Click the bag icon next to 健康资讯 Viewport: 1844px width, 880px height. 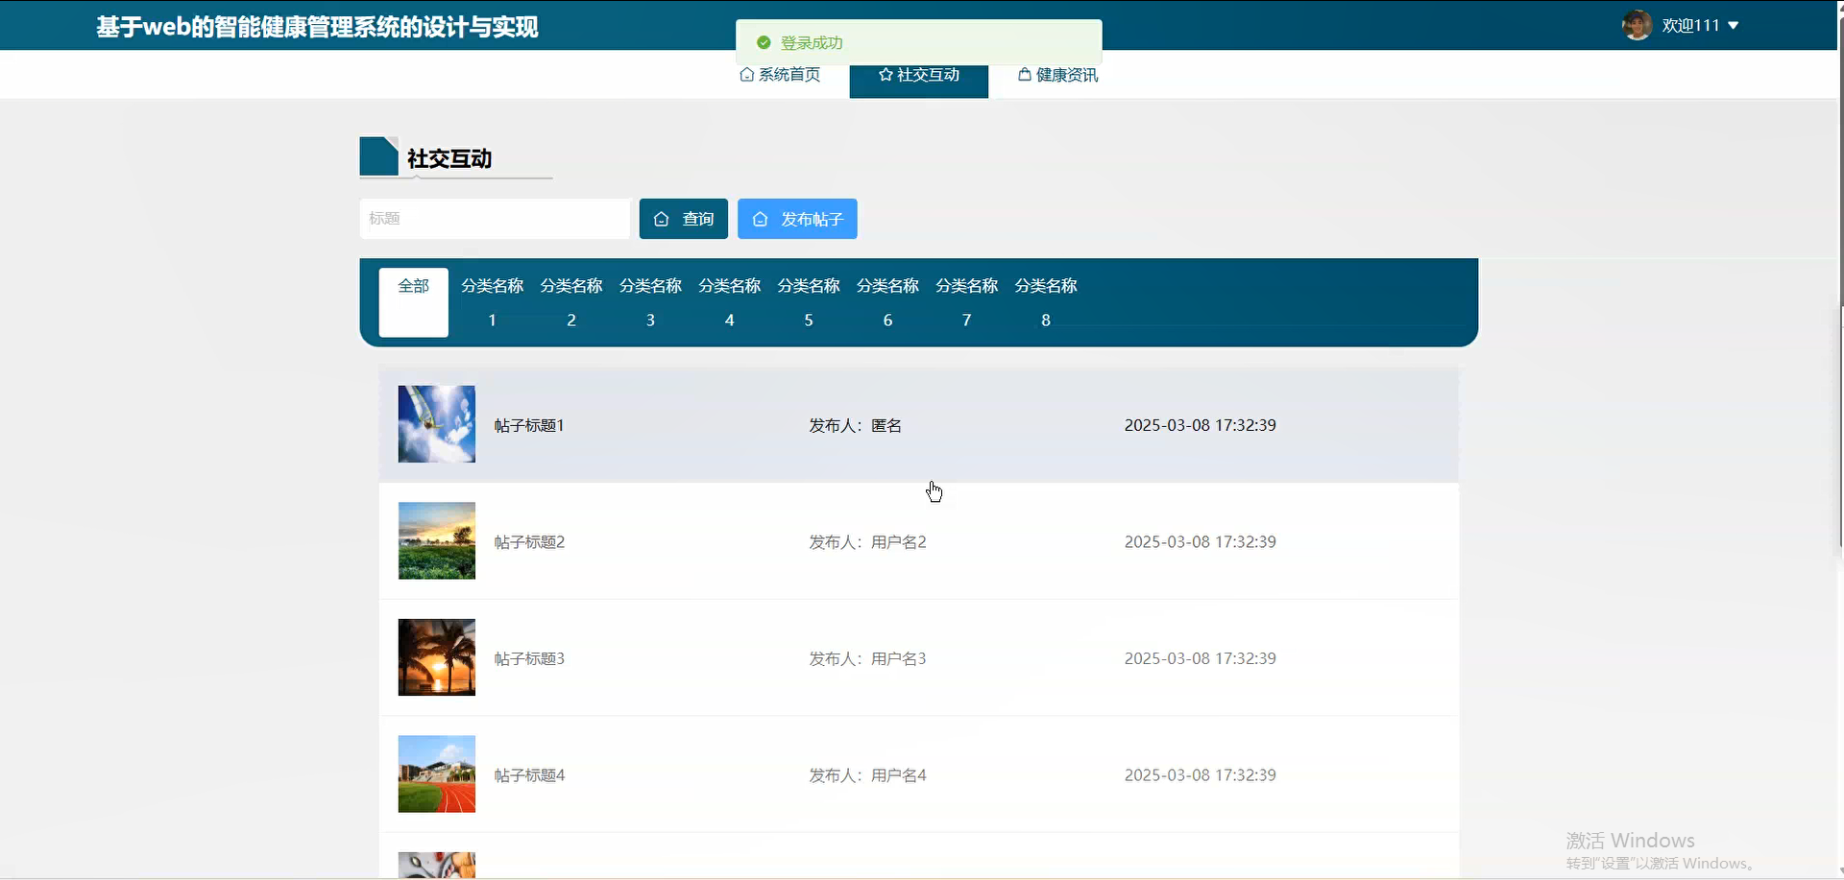coord(1024,74)
